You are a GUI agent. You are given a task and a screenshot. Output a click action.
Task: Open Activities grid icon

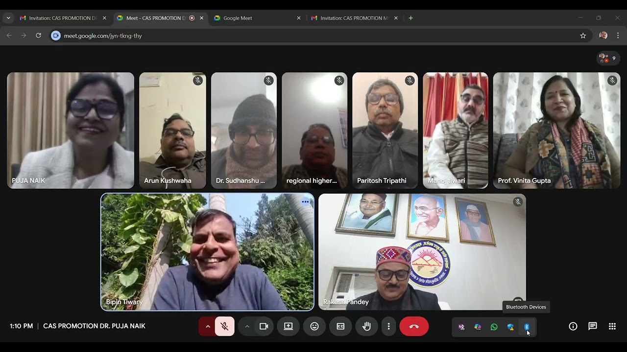(612, 326)
